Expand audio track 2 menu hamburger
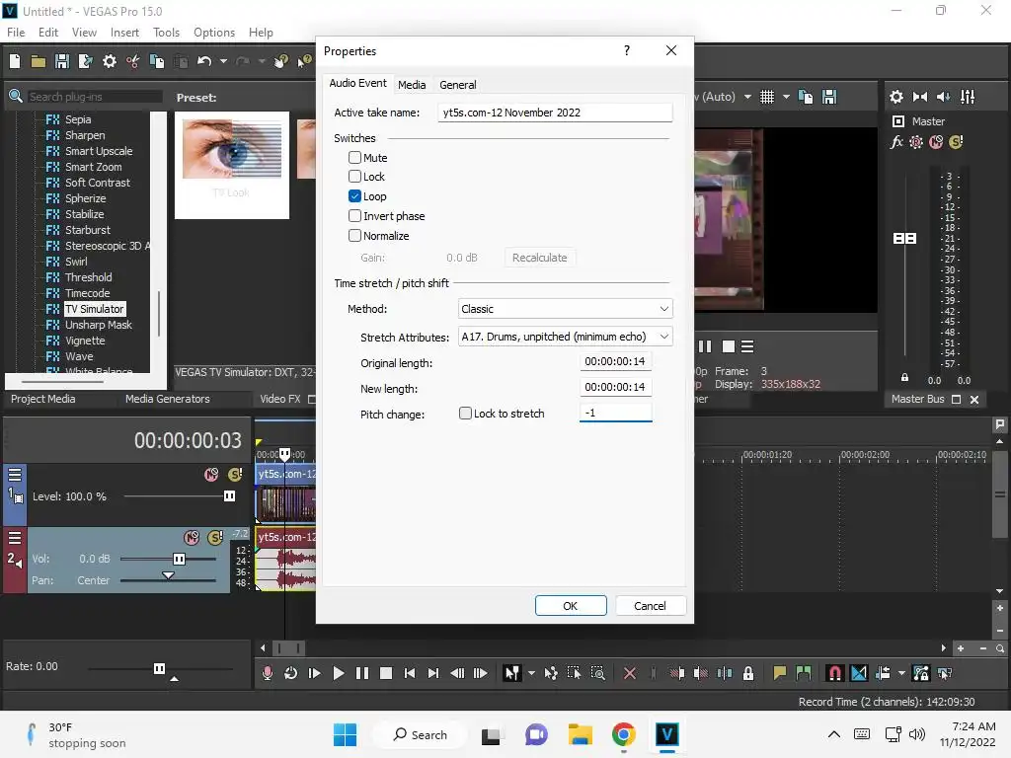 point(14,538)
